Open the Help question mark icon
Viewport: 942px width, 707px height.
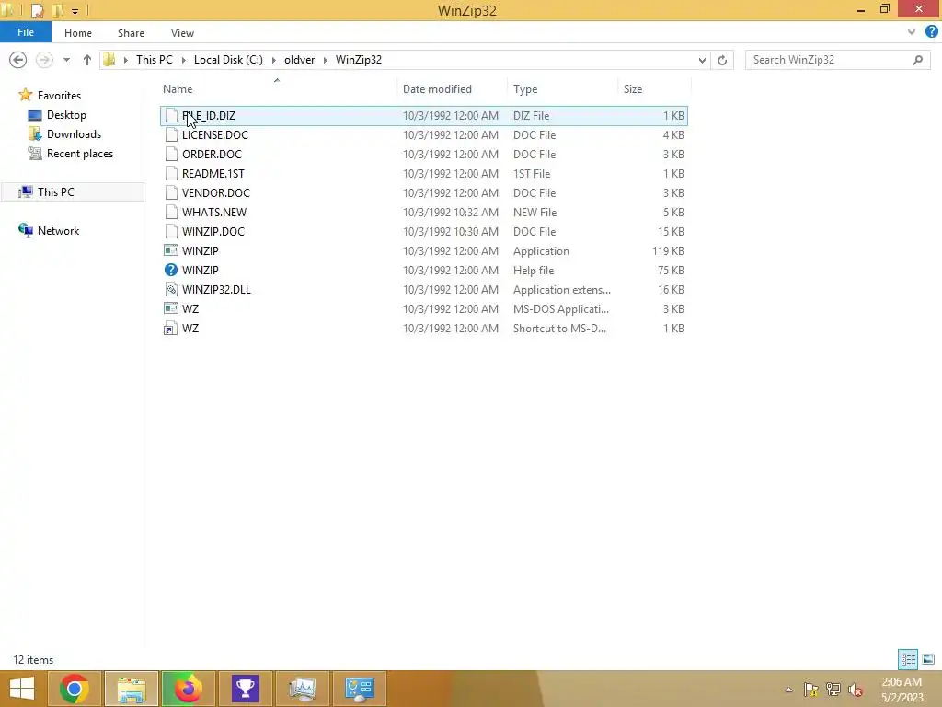click(x=932, y=32)
